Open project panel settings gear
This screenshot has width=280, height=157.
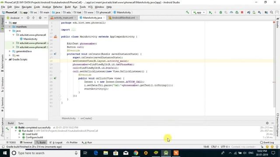coord(40,18)
